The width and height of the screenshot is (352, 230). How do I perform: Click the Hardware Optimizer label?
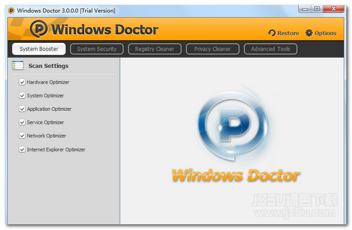[x=48, y=82]
